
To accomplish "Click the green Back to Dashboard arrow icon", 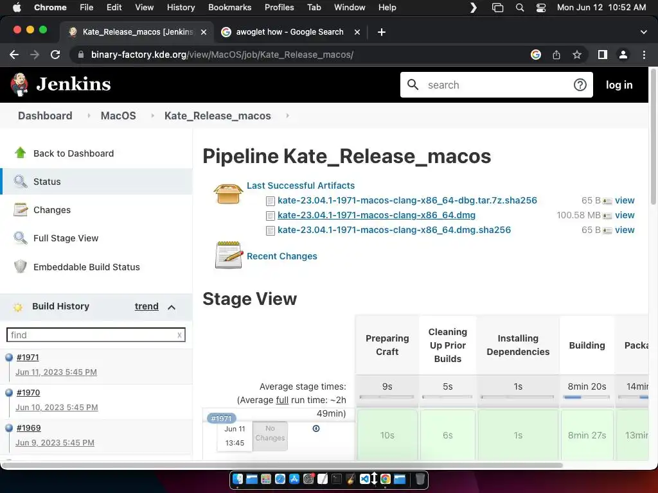I will point(20,153).
